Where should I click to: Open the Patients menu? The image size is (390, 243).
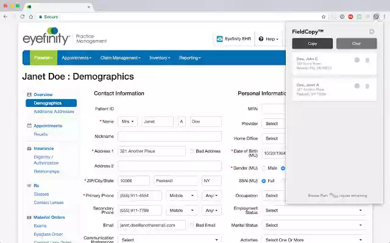(43, 58)
